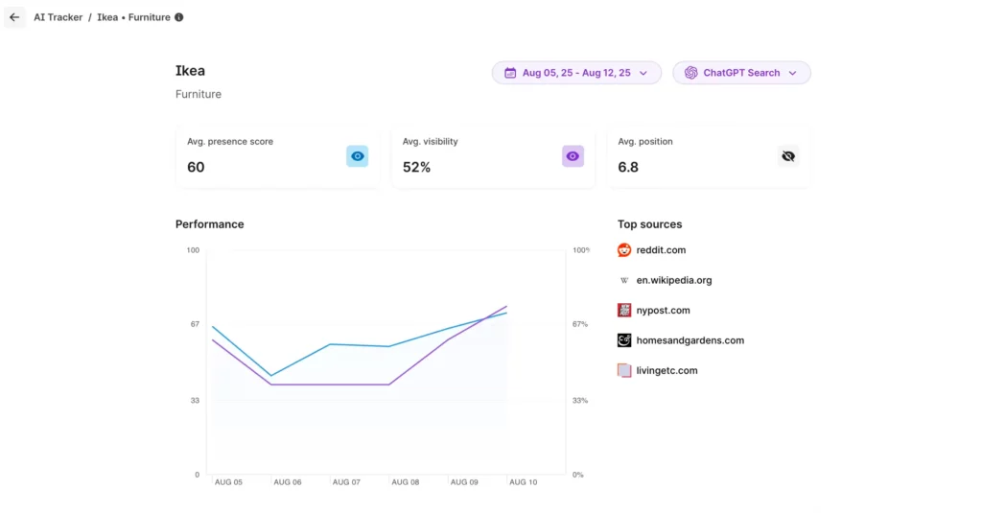Click the Avg. visibility label
982x513 pixels.
[x=431, y=142]
